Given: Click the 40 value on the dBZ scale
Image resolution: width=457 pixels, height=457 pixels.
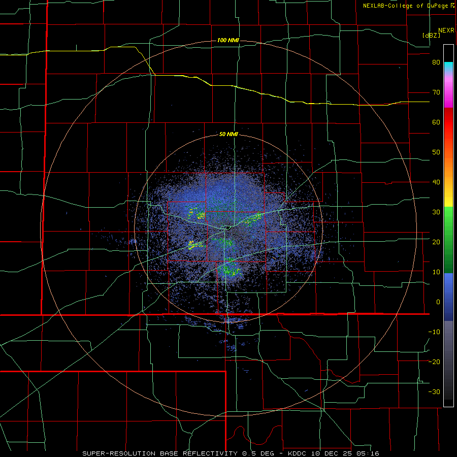Looking at the screenshot, I should click(436, 182).
